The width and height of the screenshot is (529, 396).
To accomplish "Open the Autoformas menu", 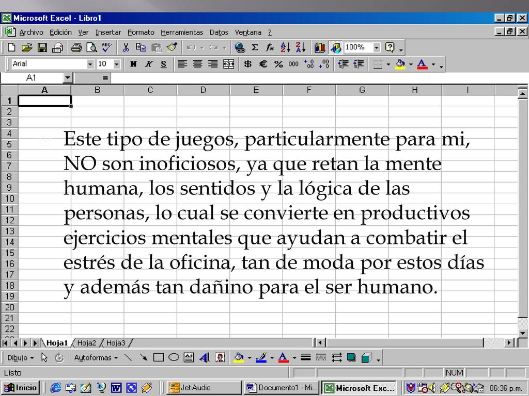I will pos(96,358).
